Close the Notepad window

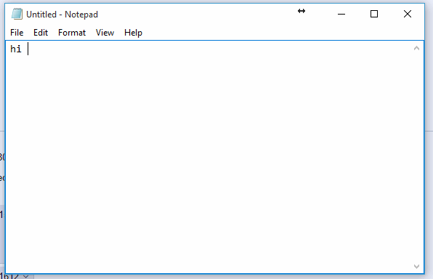pos(408,14)
